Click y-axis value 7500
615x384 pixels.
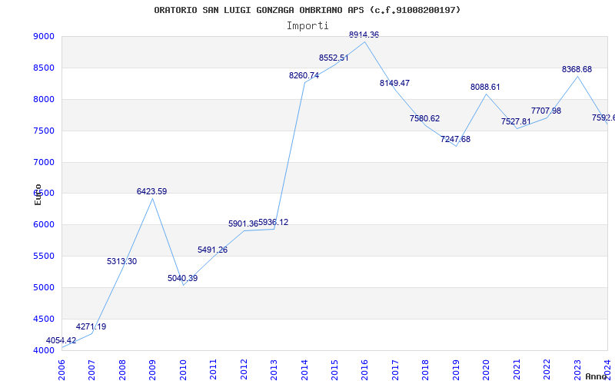click(x=43, y=131)
